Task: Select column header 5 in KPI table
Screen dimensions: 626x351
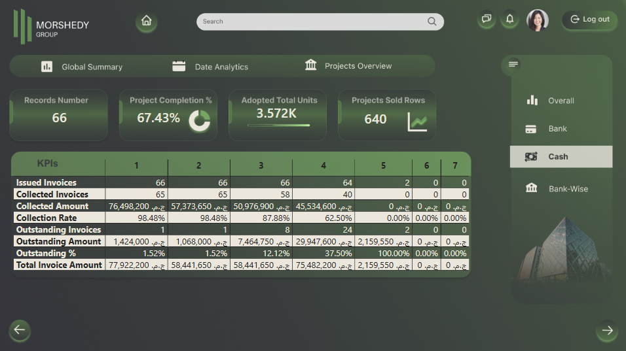Action: [x=383, y=165]
